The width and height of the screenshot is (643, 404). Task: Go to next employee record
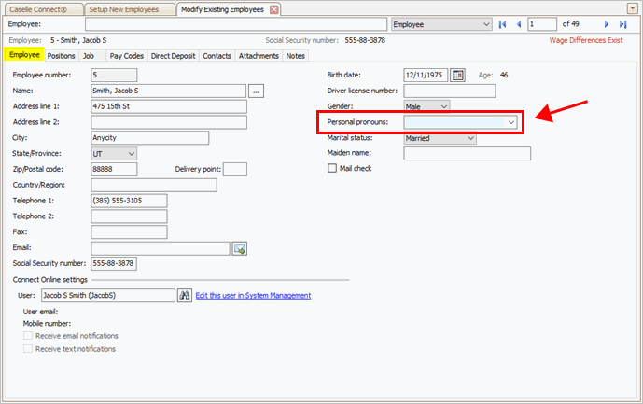pyautogui.click(x=607, y=24)
